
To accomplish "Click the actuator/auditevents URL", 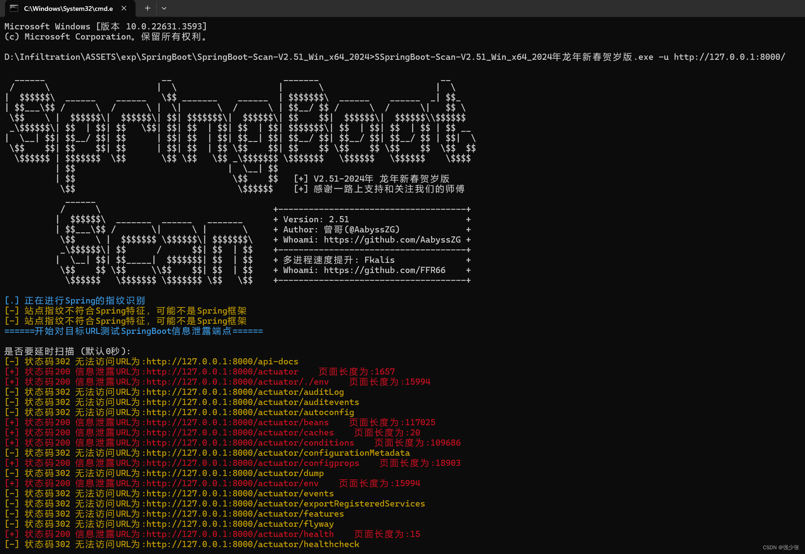I will coord(253,402).
